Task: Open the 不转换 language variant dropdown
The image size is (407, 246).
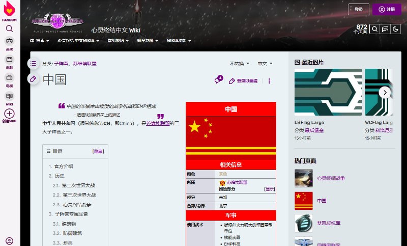Action: (239, 63)
